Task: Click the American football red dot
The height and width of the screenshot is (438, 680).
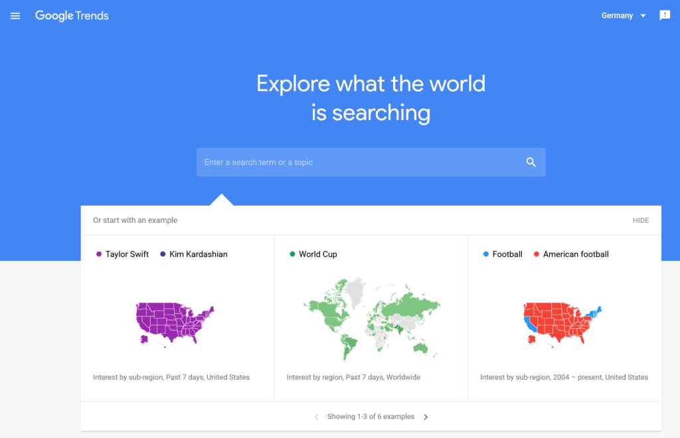Action: [537, 254]
